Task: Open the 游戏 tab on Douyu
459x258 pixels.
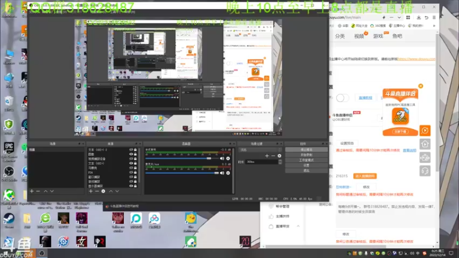Action: click(378, 36)
